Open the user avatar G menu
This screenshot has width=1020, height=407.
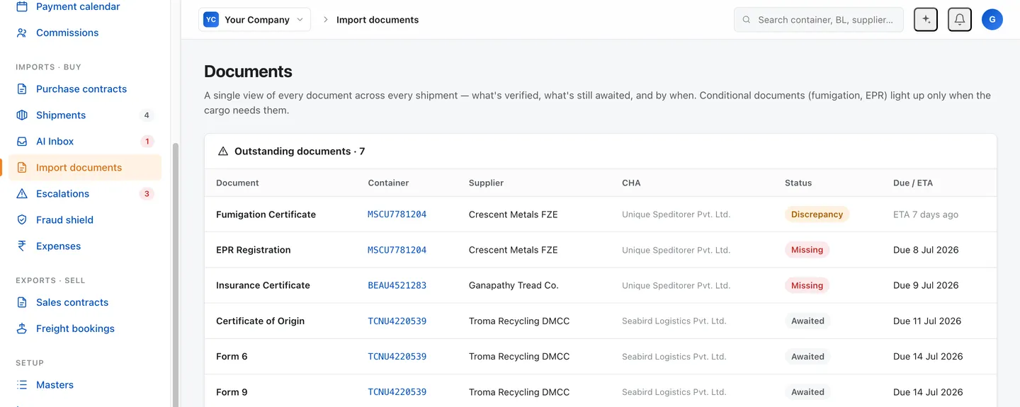pos(992,20)
